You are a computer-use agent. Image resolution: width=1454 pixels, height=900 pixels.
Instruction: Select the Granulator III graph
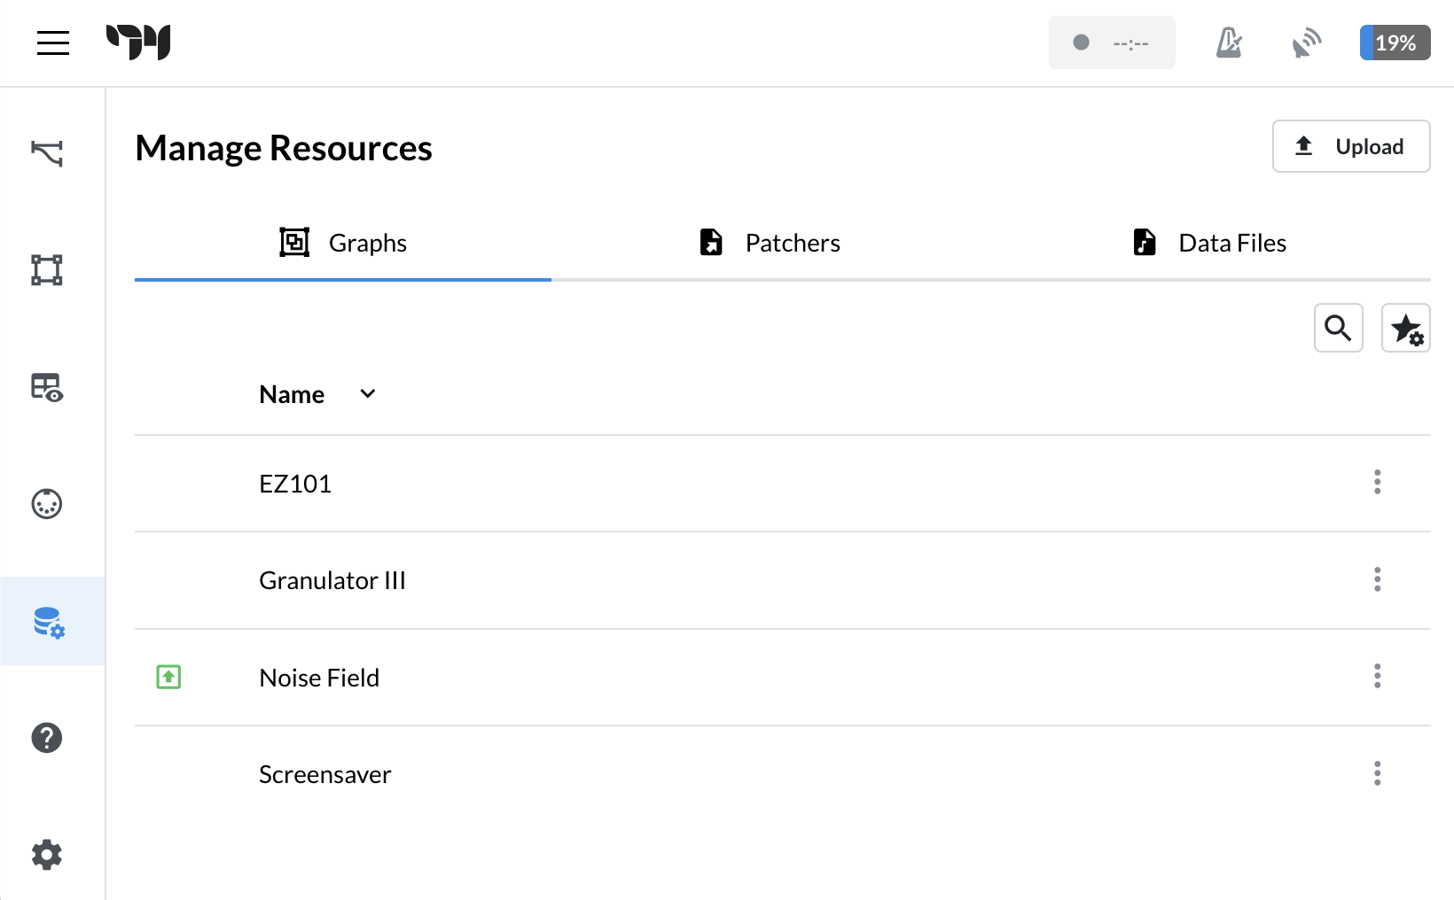pyautogui.click(x=783, y=580)
